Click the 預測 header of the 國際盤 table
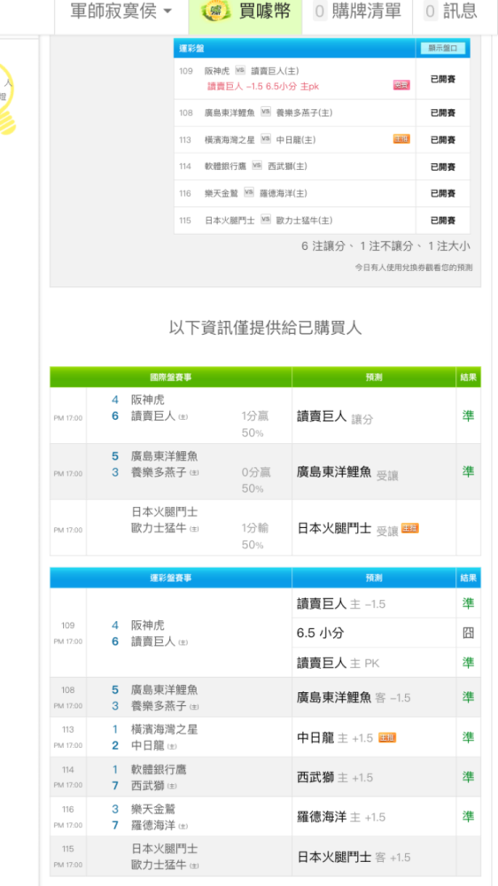 pyautogui.click(x=374, y=377)
